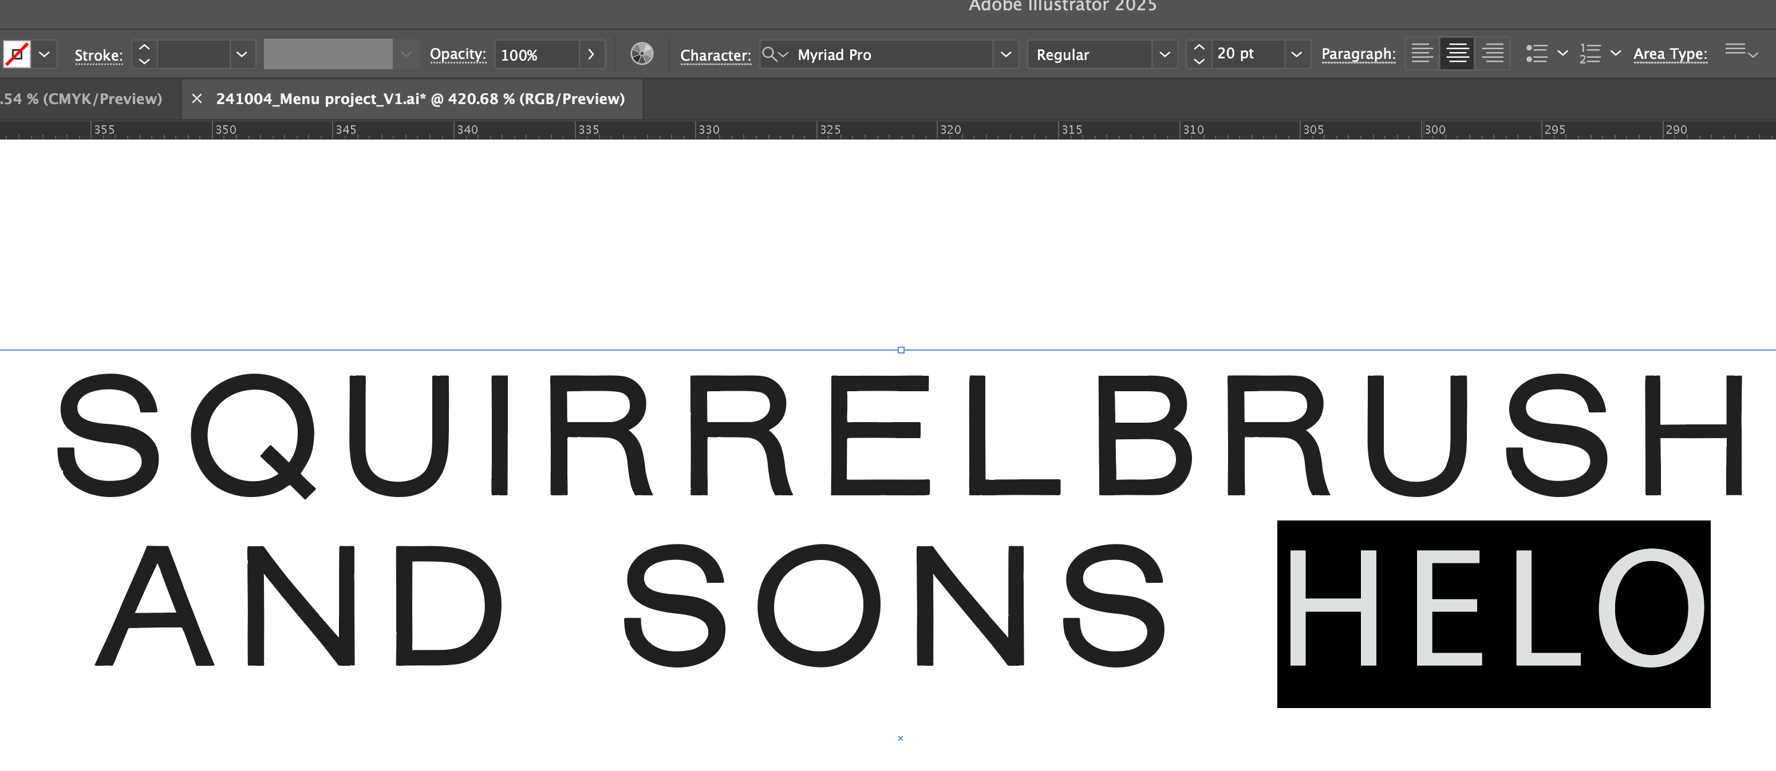Switch to the CMYK/Preview document tab
Viewport: 1776px width, 771px height.
click(81, 99)
